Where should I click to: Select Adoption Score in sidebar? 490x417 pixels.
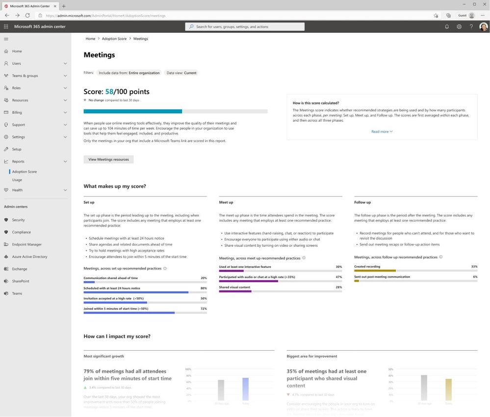pos(25,172)
